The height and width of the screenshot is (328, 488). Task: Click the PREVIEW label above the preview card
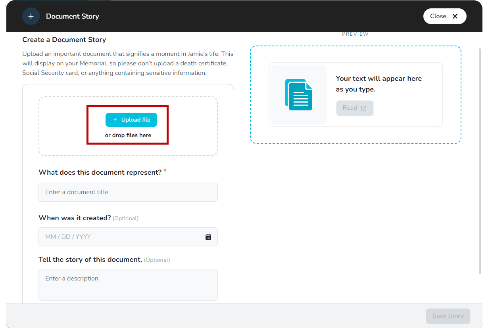point(355,34)
